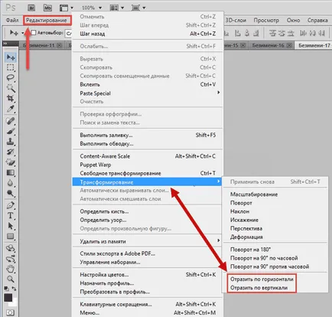This screenshot has width=332, height=317.
Task: Open the 100% zoom level dropdown
Action: 92,8
